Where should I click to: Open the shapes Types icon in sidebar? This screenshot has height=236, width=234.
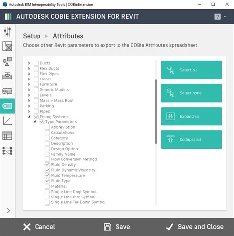click(7, 61)
